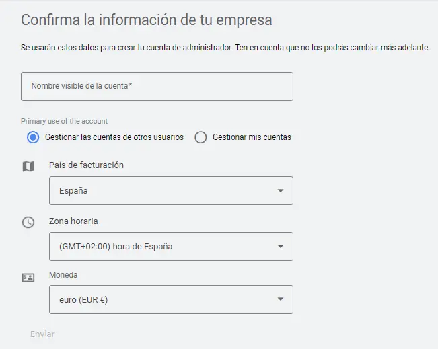Click the clock icon beside Zona horaria
438x349 pixels.
tap(28, 222)
